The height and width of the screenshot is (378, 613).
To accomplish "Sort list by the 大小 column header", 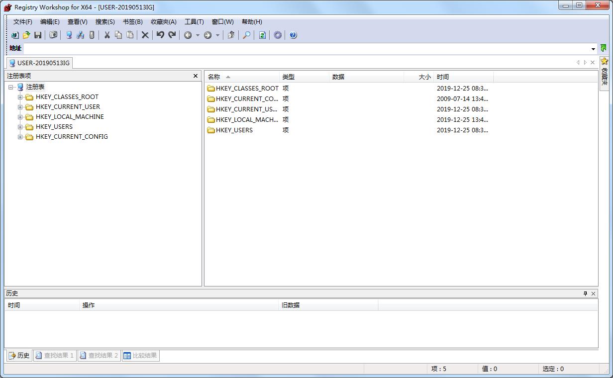I will (x=418, y=77).
